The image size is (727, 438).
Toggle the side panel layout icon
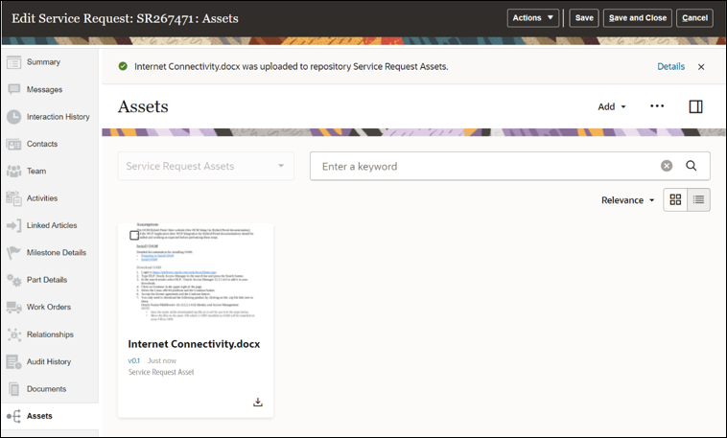coord(695,106)
